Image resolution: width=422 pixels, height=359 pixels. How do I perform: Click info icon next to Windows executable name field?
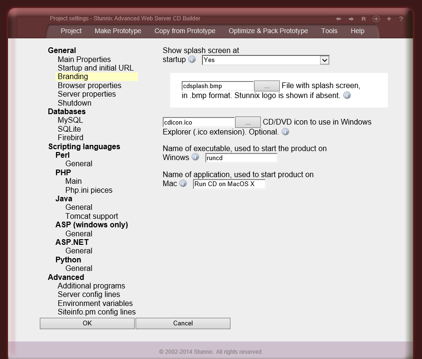(x=194, y=157)
